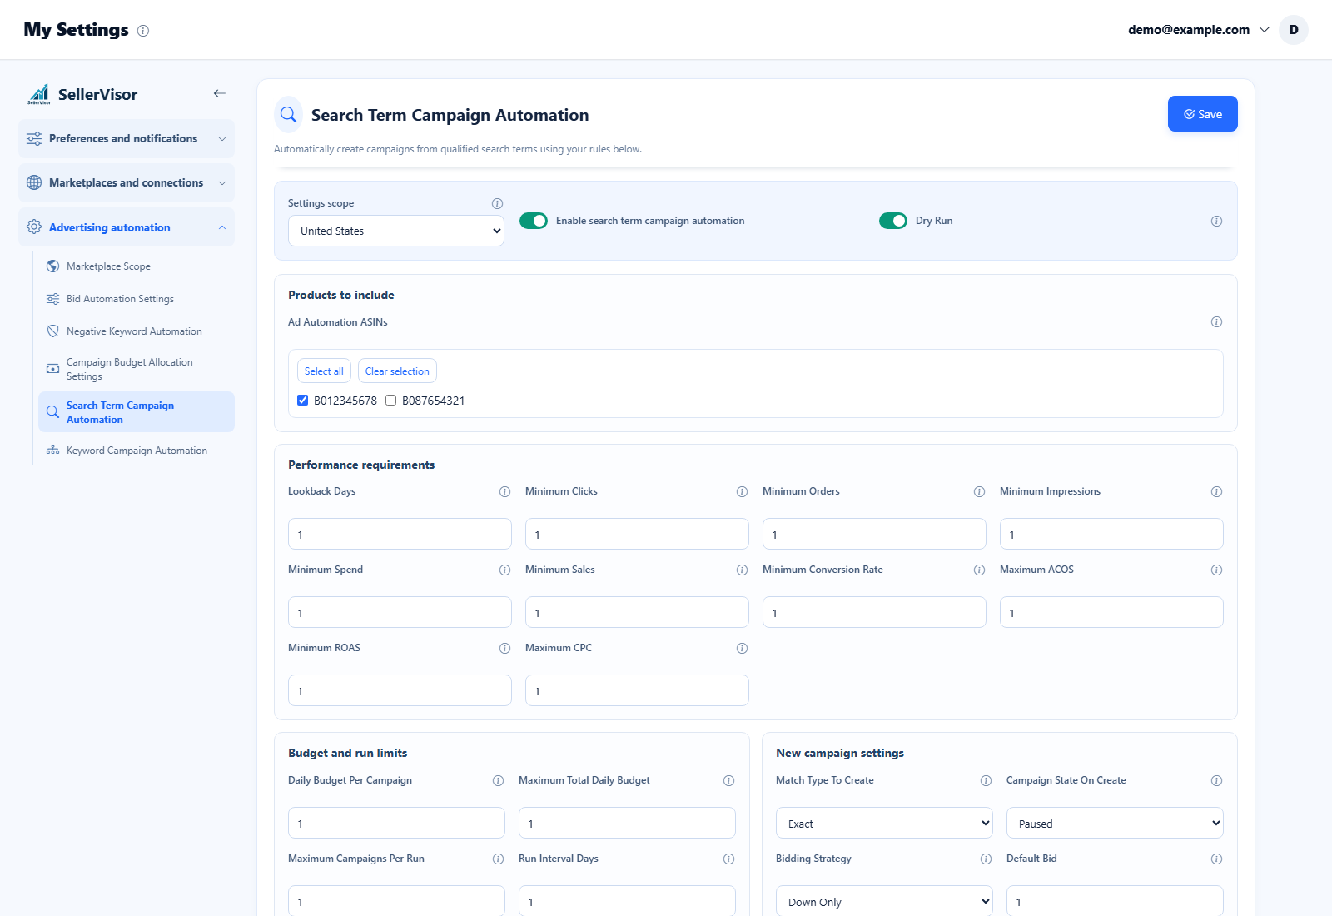Click the Lookback Days info icon
This screenshot has width=1332, height=916.
(504, 491)
